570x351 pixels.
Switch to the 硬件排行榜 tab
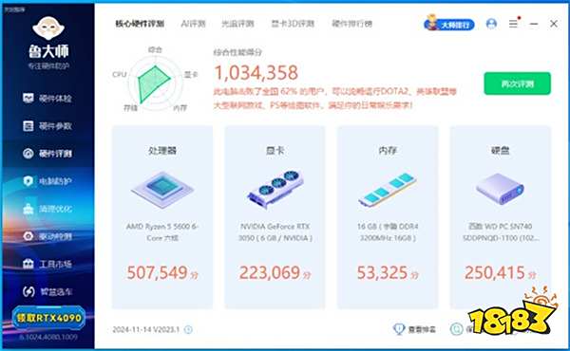click(351, 24)
